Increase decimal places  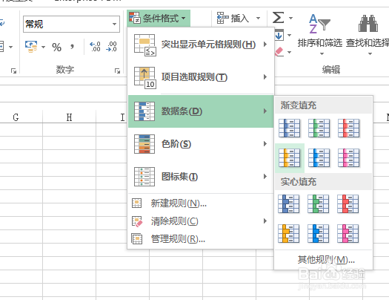pyautogui.click(x=95, y=47)
